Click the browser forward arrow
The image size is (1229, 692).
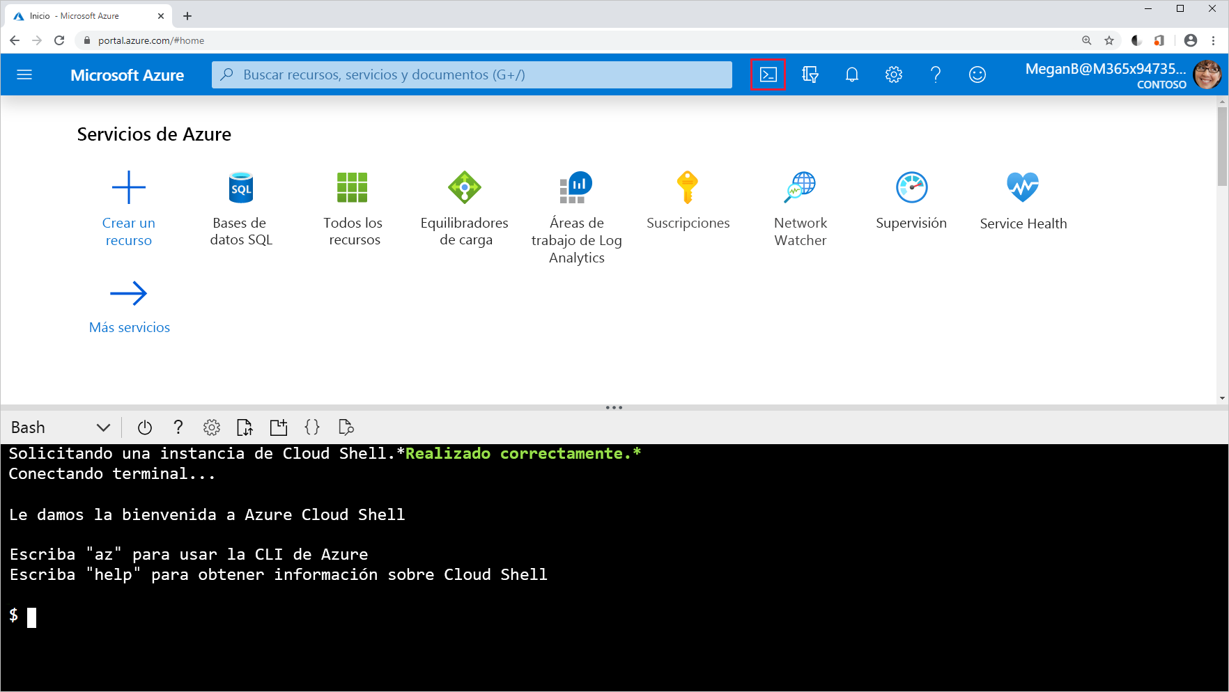pos(37,40)
